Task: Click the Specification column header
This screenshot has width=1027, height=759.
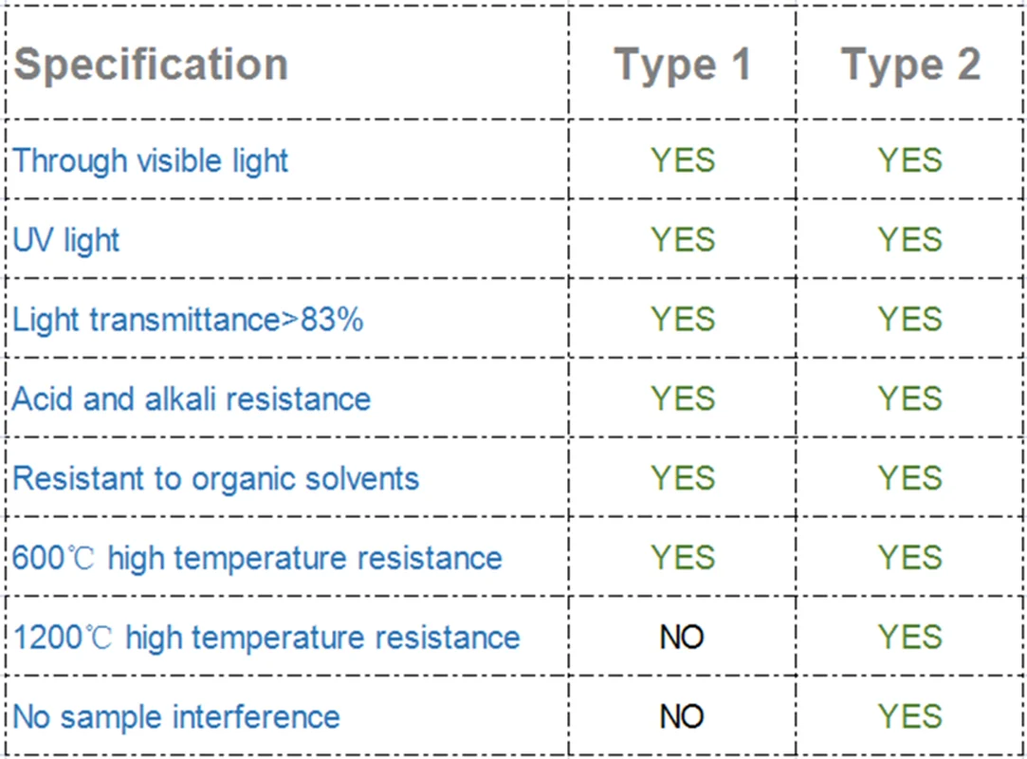Action: tap(151, 65)
